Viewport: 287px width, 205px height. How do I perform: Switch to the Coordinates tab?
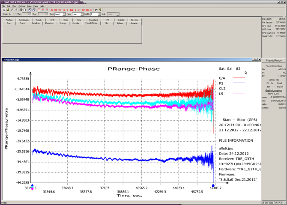[x=24, y=20]
